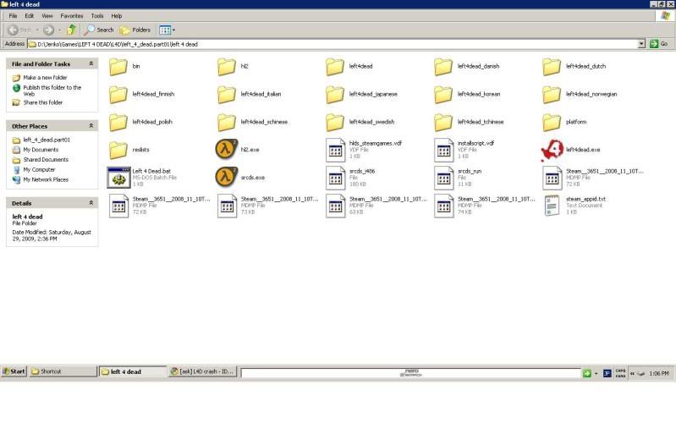Select the installscript.vdf file icon

[443, 150]
